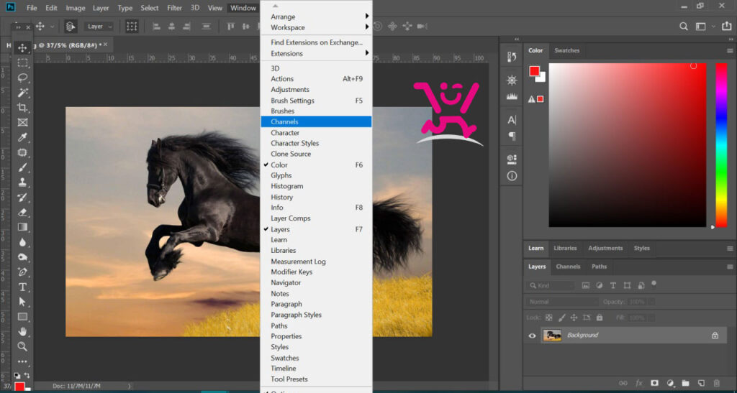
Task: Select the Rectangular Marquee tool
Action: [22, 63]
